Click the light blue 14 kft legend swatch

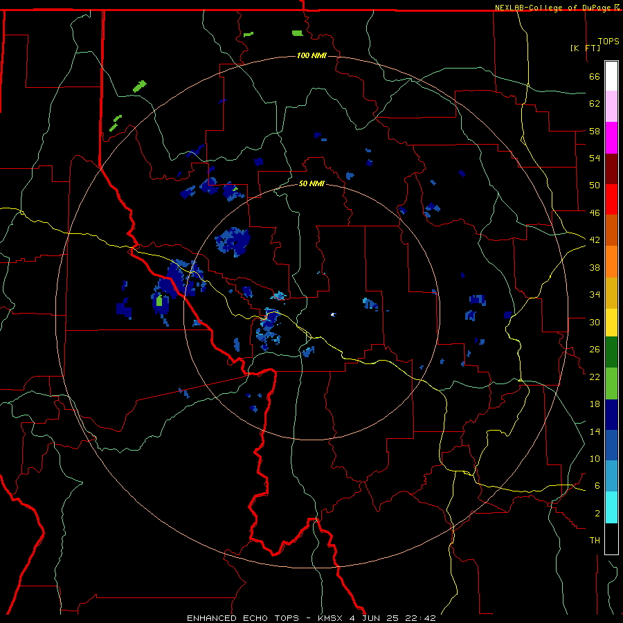click(611, 476)
